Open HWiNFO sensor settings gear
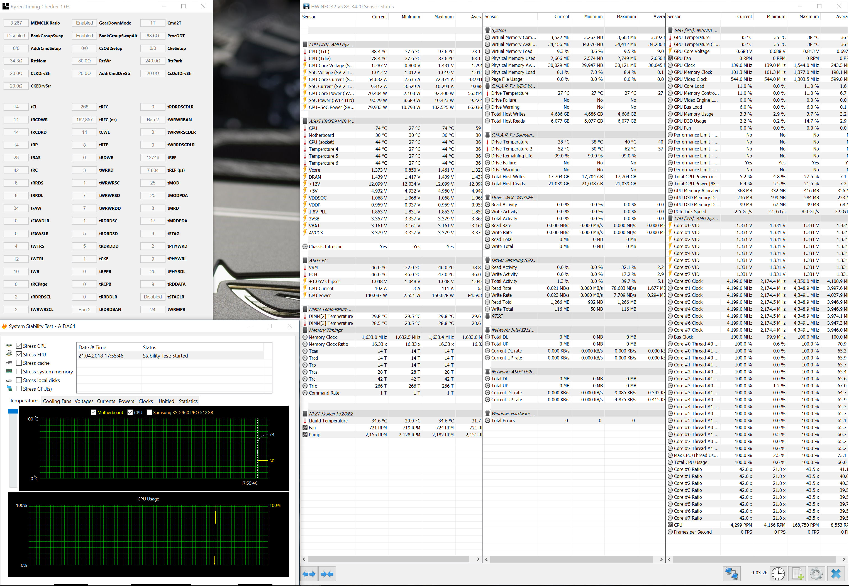This screenshot has height=586, width=849. [816, 573]
